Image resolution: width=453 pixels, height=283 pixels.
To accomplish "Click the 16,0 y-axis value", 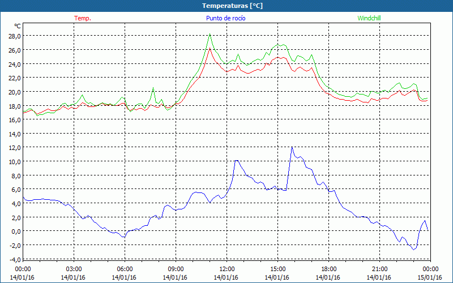I will pyautogui.click(x=15, y=120).
